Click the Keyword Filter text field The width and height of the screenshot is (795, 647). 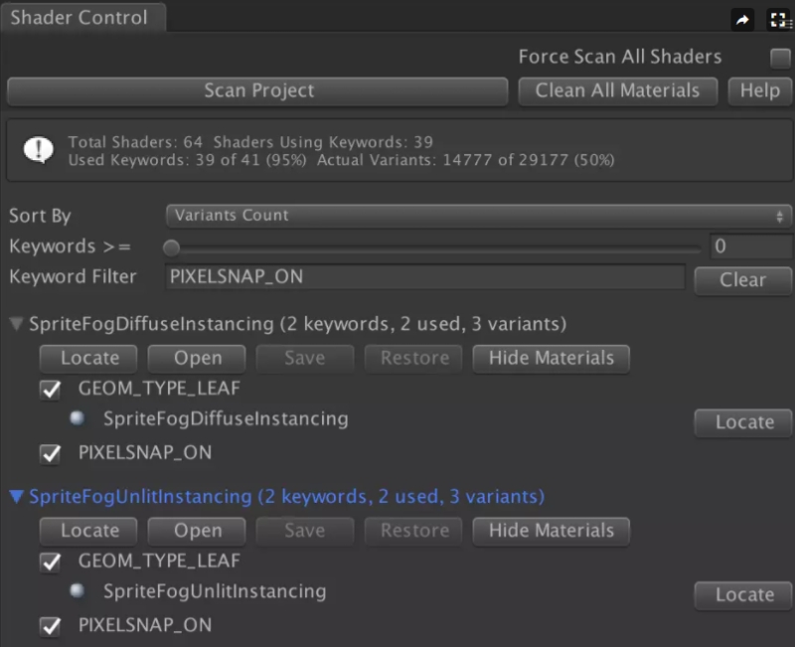coord(425,277)
